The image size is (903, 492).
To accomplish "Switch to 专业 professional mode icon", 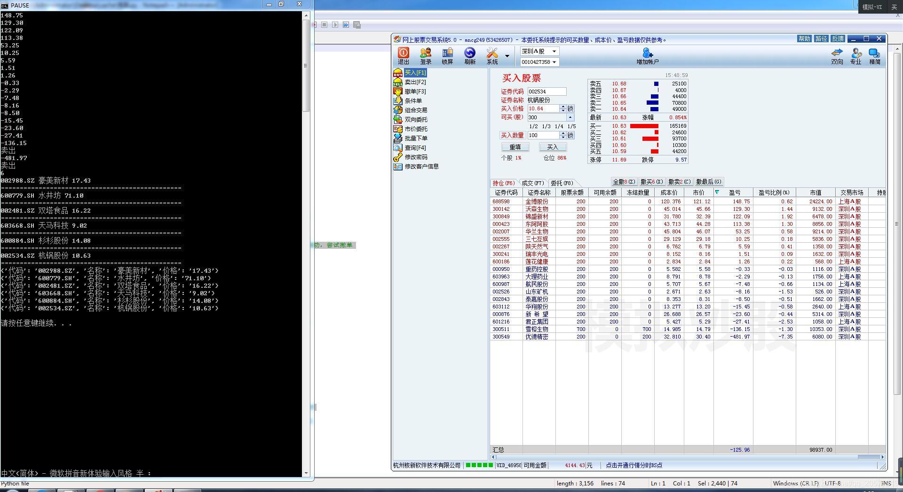I will (856, 55).
